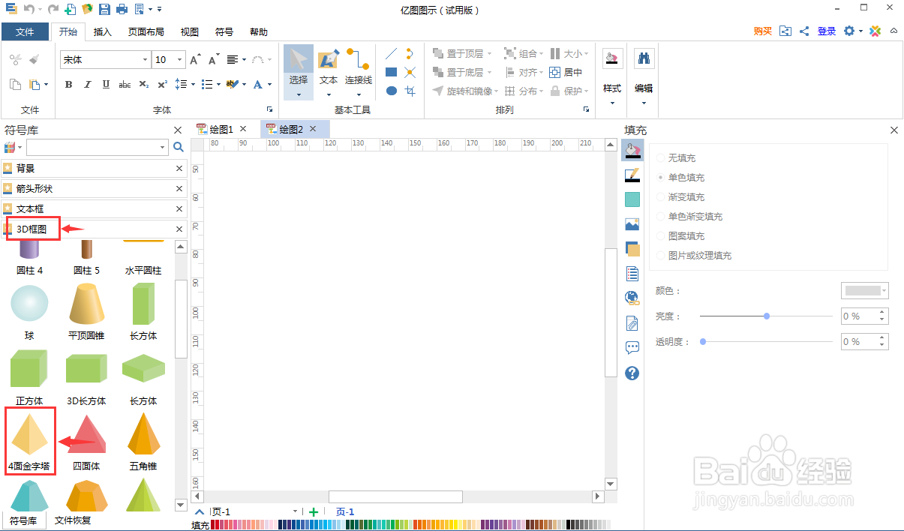Expand the font size dropdown
Screen dimensions: 904x531
pos(178,59)
